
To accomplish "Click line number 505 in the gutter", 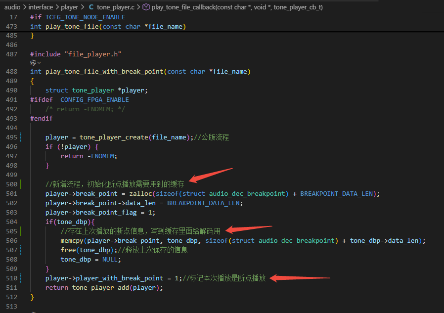I will pos(11,231).
